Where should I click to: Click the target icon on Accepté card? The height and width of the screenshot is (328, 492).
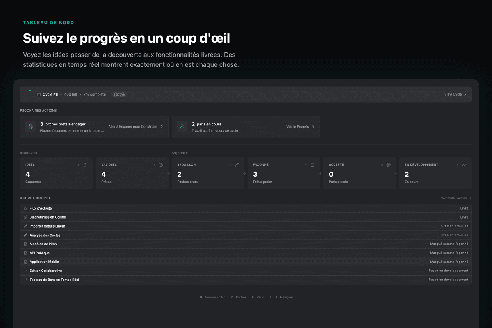[x=388, y=165]
